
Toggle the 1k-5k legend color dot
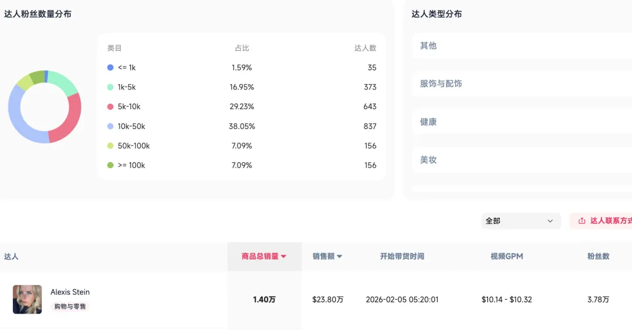click(x=110, y=87)
